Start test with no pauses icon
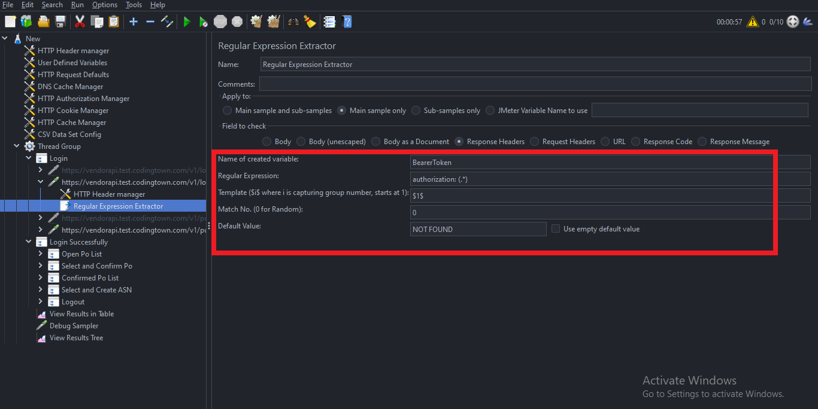 [204, 22]
